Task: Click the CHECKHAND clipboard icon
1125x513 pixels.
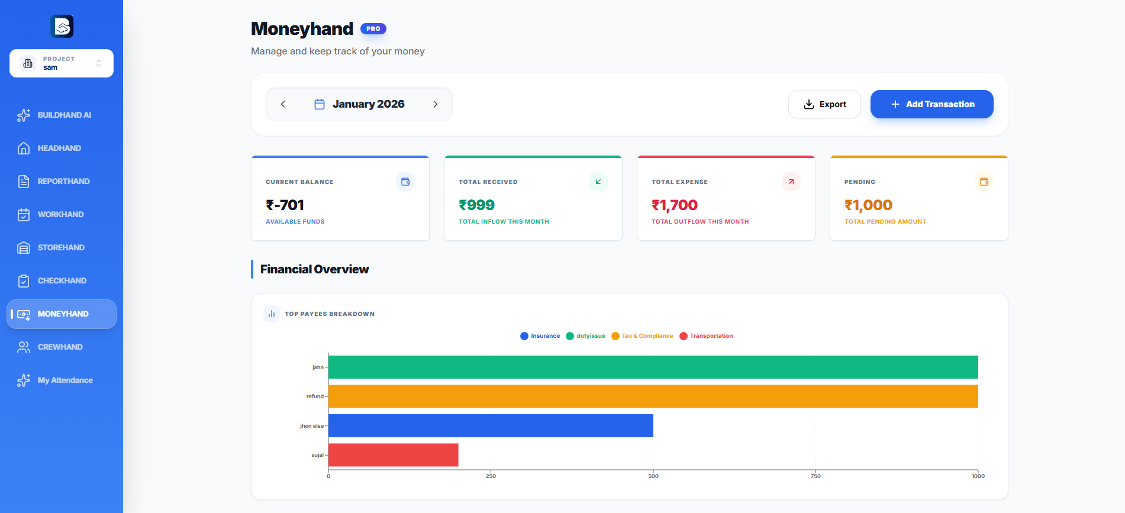Action: 24,281
